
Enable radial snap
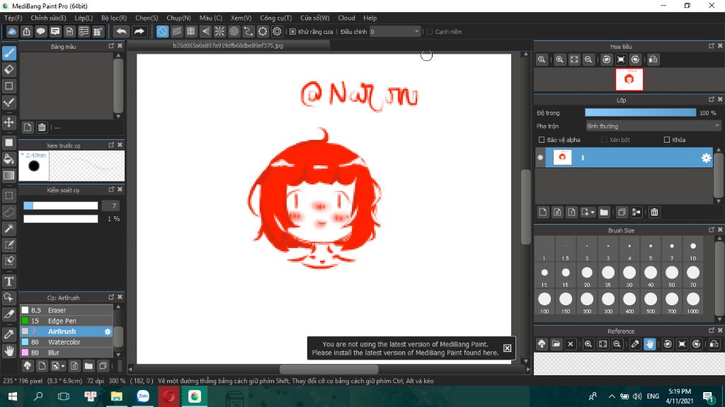pyautogui.click(x=219, y=31)
